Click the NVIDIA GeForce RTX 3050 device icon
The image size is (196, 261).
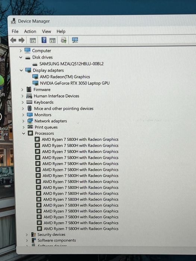pyautogui.click(x=35, y=83)
